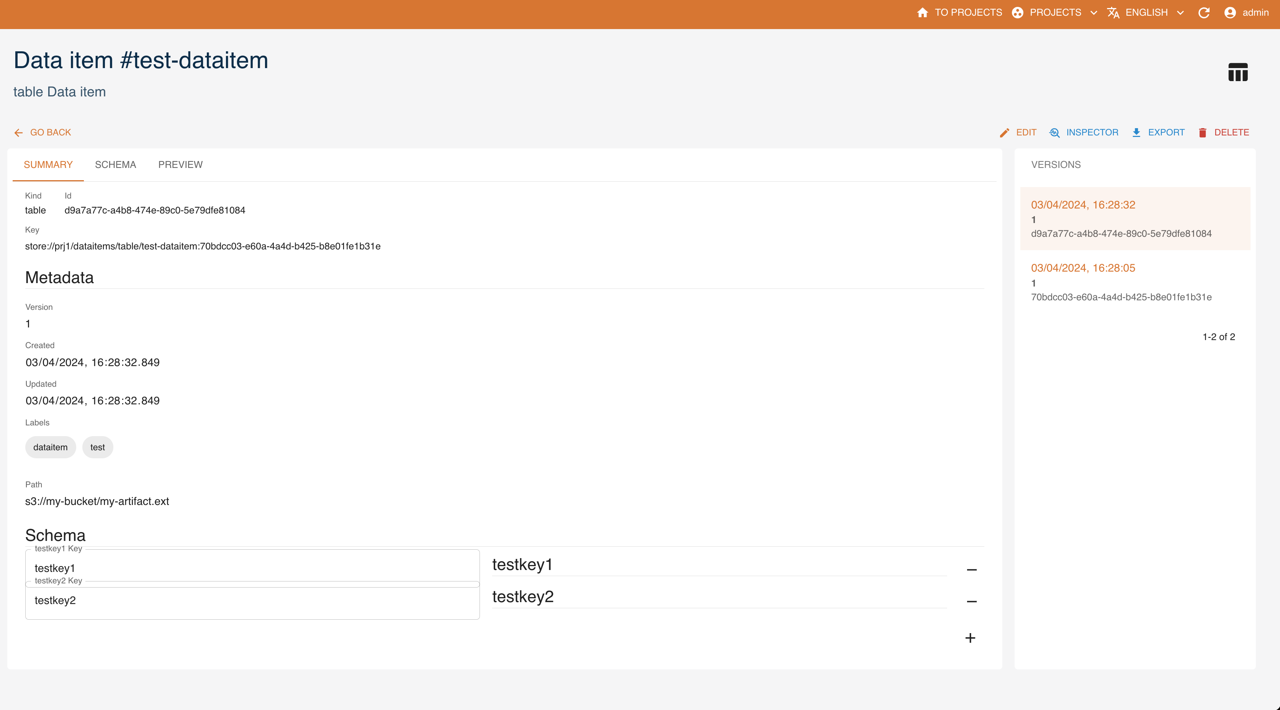1280x710 pixels.
Task: Switch to the Summary tab
Action: [x=48, y=165]
